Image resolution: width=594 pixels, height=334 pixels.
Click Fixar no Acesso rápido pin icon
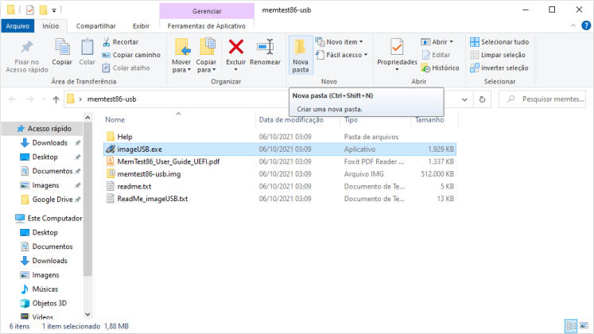[x=27, y=47]
